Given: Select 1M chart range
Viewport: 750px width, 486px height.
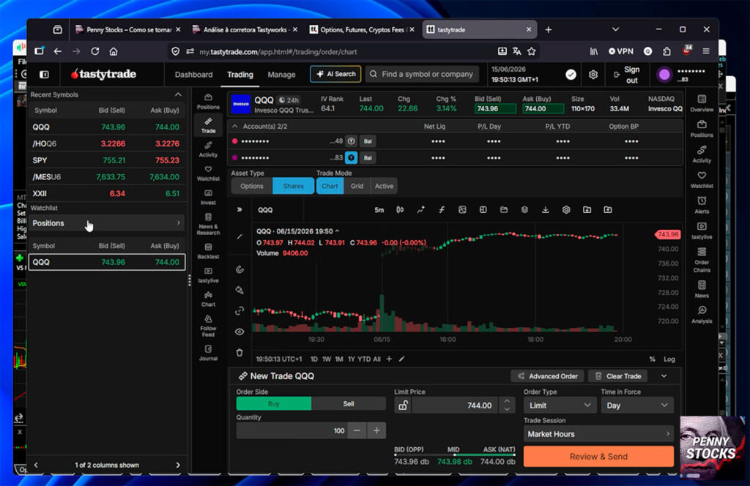Looking at the screenshot, I should [338, 359].
